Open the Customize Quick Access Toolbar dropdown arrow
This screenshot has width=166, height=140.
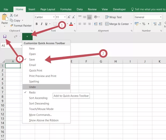point(27,36)
